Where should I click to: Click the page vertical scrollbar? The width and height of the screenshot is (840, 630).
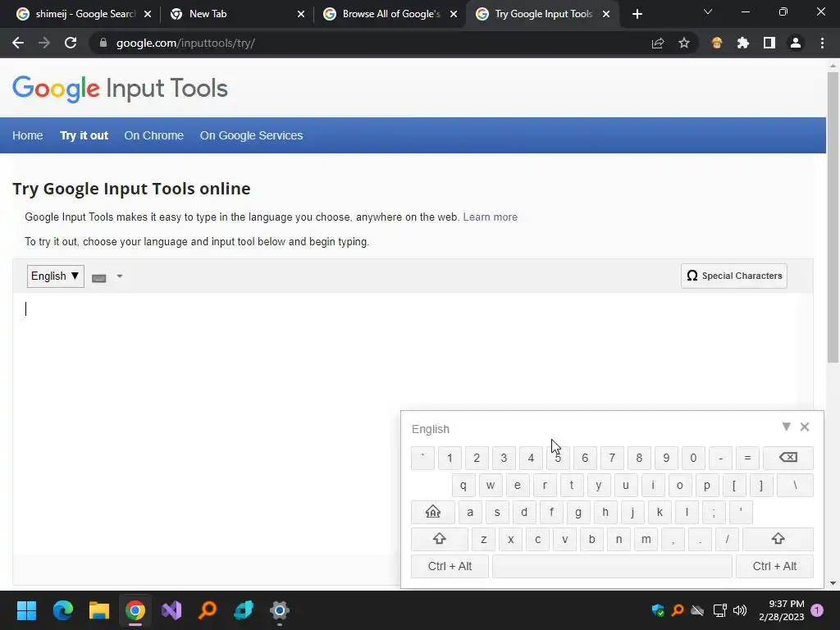[833, 217]
